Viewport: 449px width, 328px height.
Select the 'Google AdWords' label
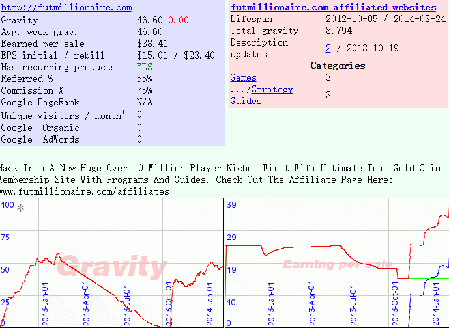click(x=40, y=139)
